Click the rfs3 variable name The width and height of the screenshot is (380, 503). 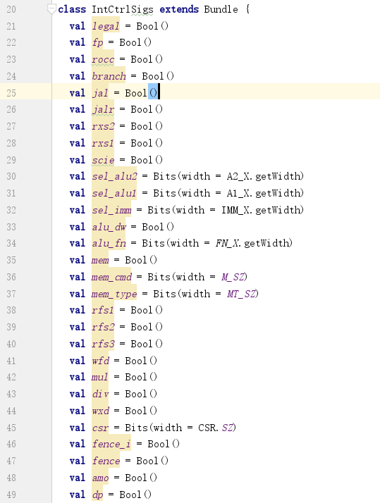[x=103, y=344]
